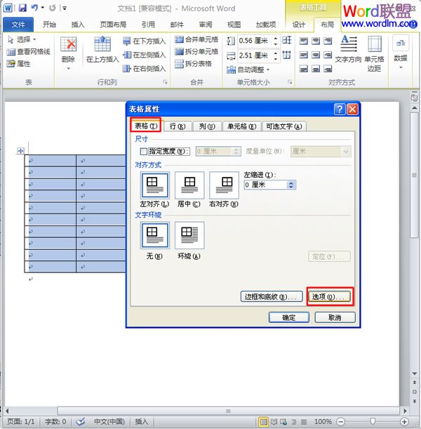This screenshot has width=421, height=429.
Task: Click the 左缩进 stepper arrows
Action: (291, 185)
